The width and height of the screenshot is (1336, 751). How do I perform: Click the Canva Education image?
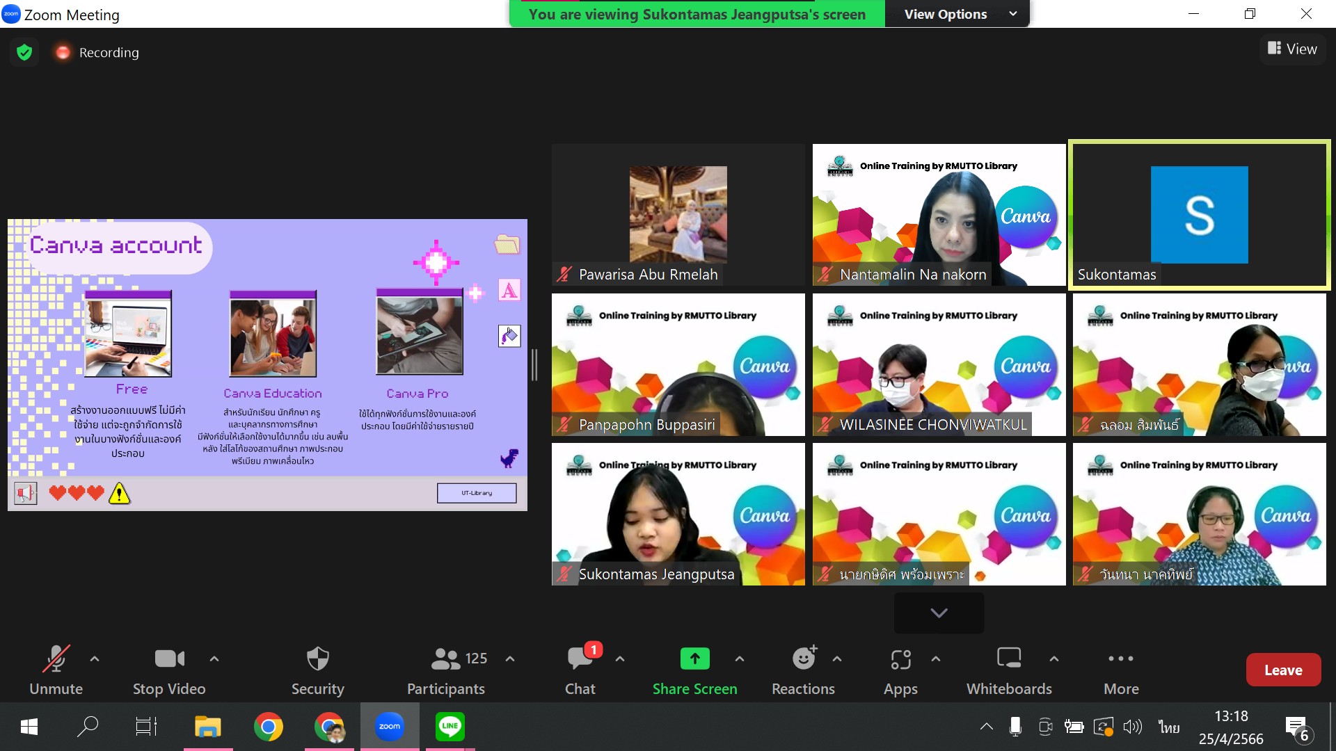click(273, 334)
